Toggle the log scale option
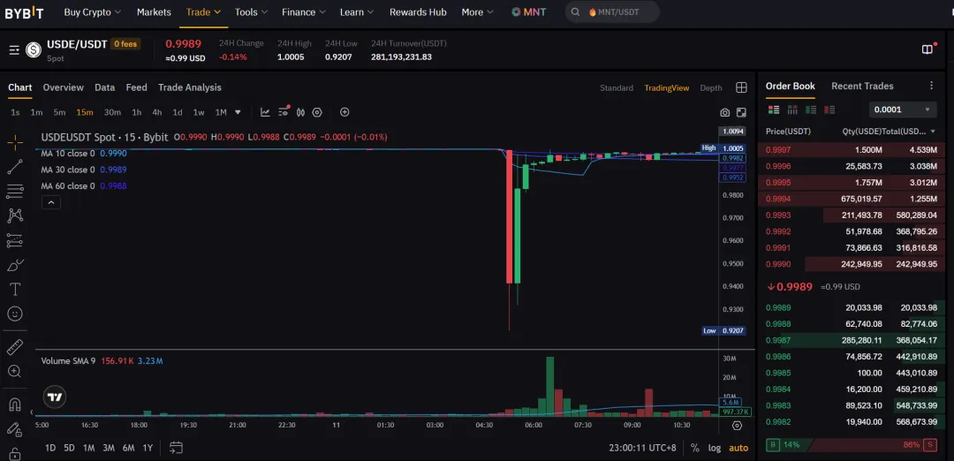The image size is (954, 461). [715, 448]
